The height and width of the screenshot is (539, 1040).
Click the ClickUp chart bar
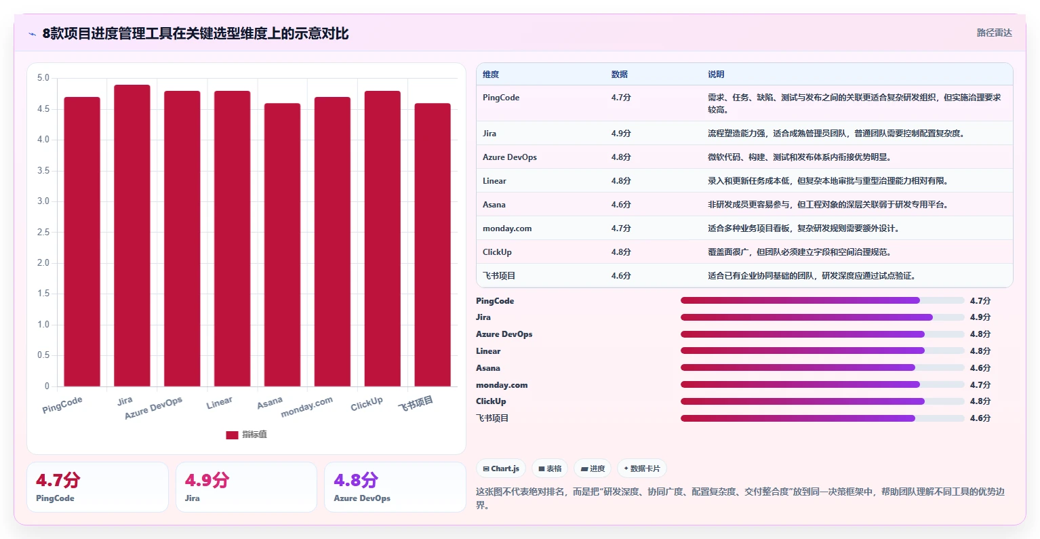click(x=382, y=239)
